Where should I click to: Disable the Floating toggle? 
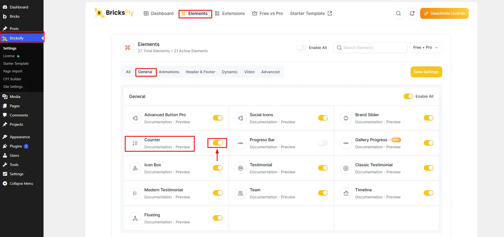[x=218, y=218]
